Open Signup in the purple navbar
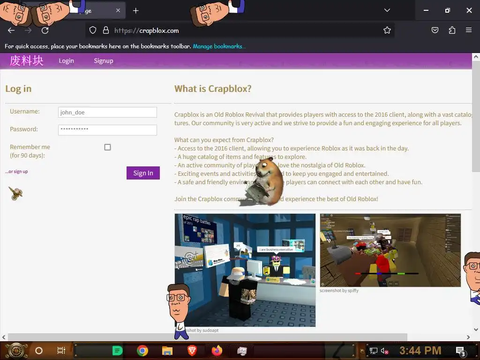480x360 pixels. [104, 60]
